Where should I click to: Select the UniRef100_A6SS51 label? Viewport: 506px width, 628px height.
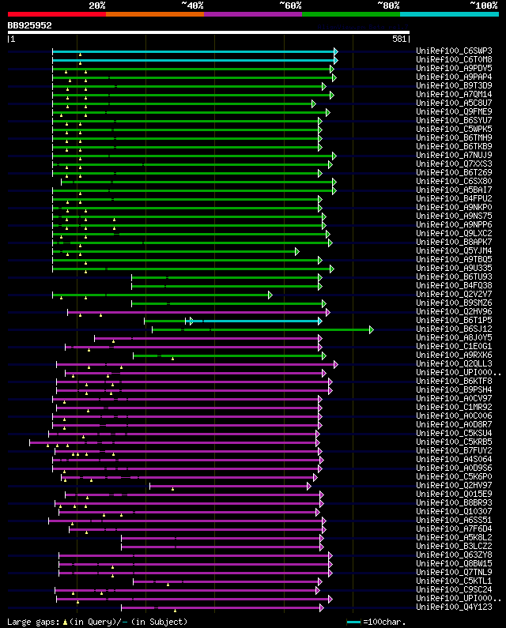454,520
